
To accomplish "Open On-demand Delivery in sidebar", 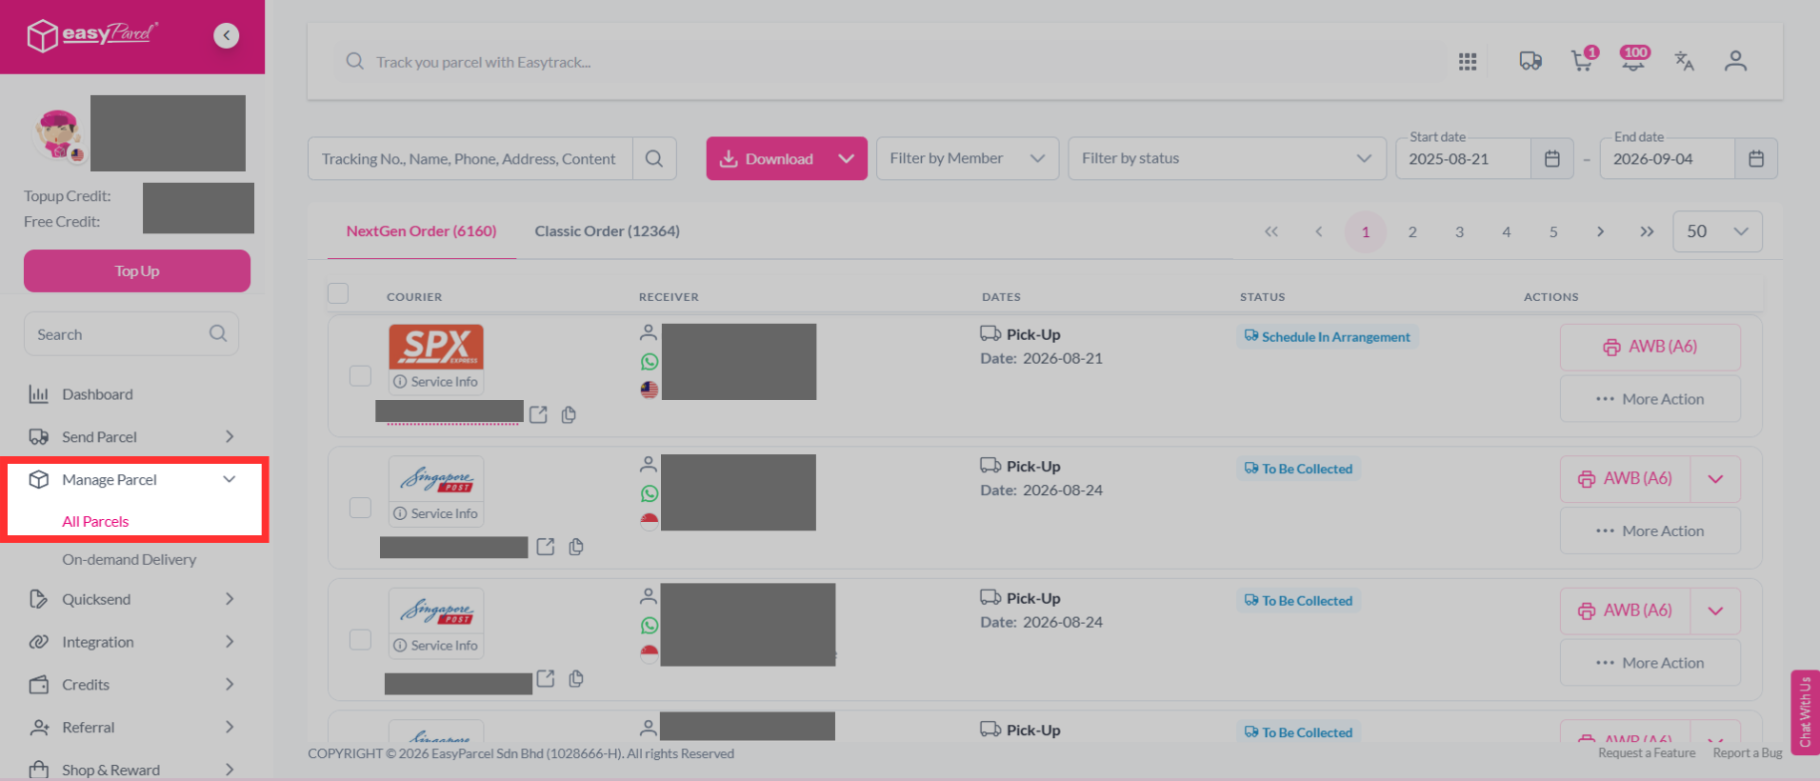I will (x=130, y=560).
